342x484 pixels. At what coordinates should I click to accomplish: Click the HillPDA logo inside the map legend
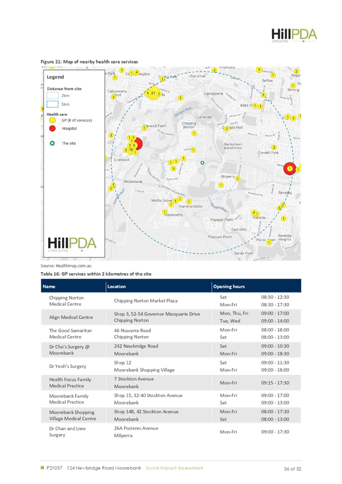coord(72,244)
